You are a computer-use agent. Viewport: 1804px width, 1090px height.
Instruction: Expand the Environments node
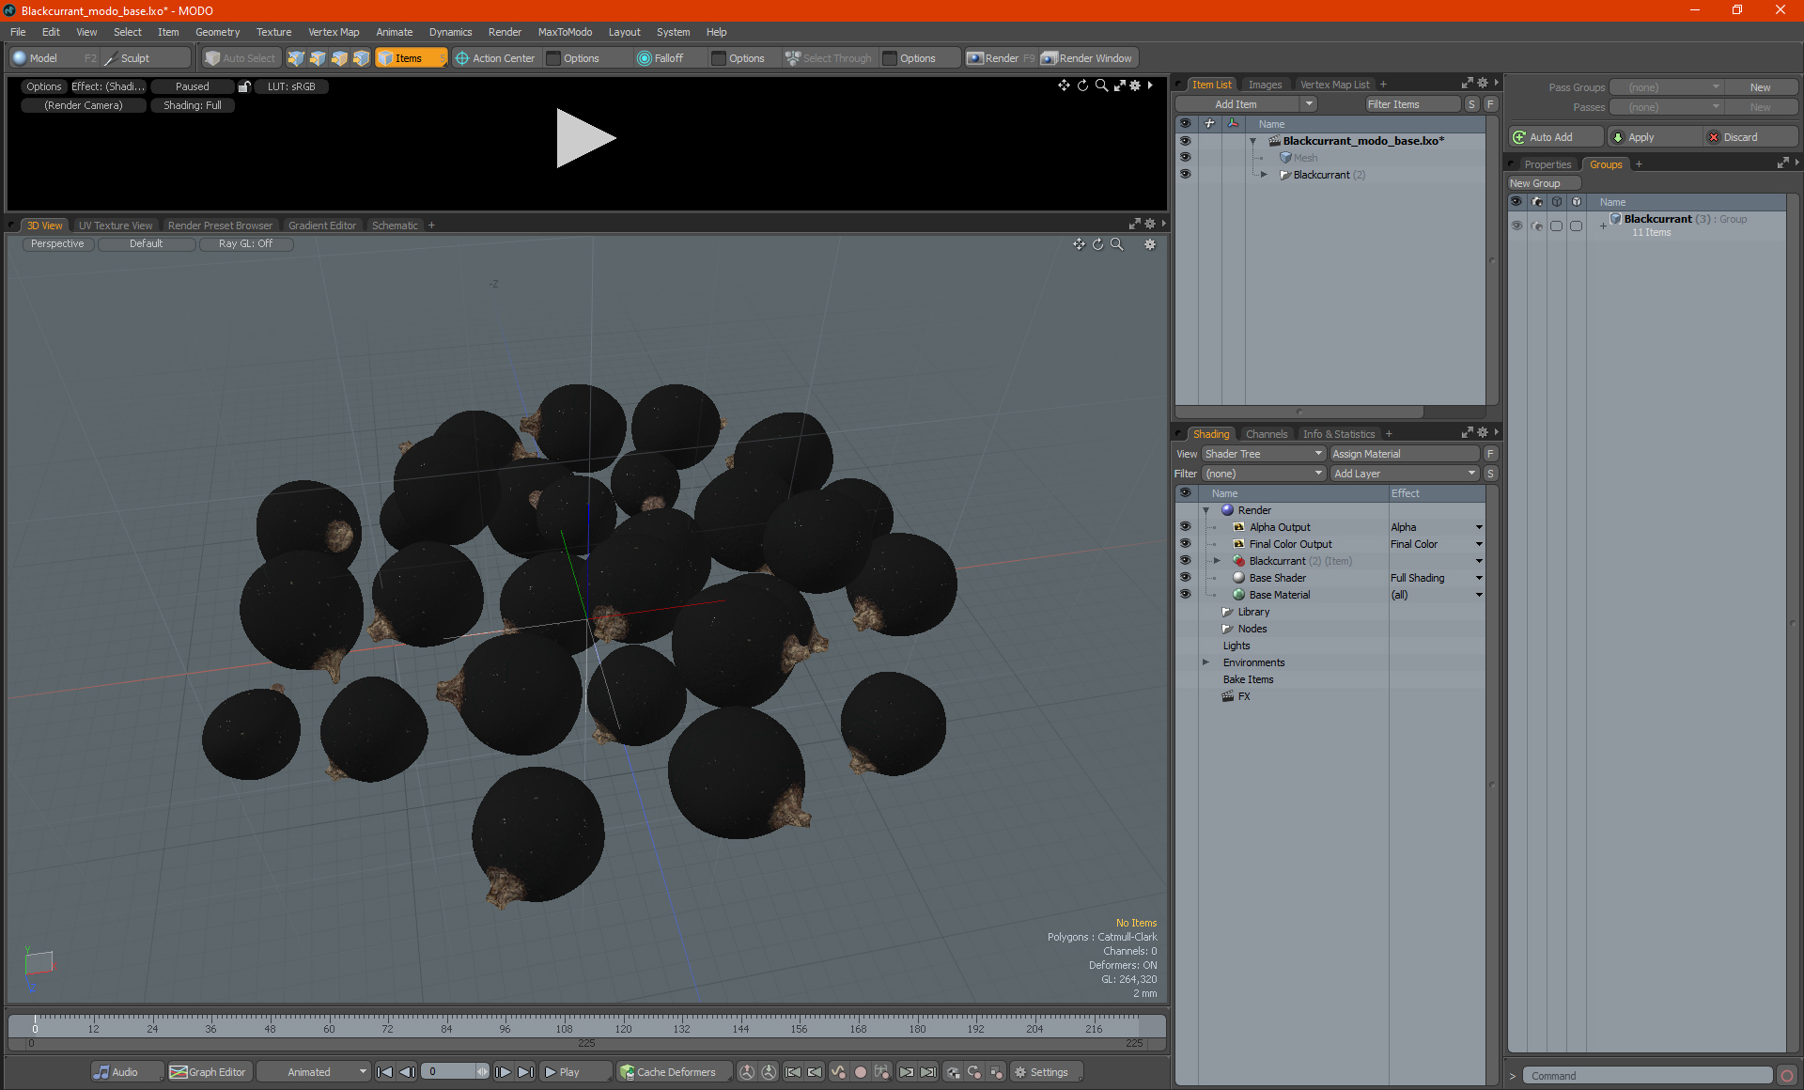point(1205,662)
